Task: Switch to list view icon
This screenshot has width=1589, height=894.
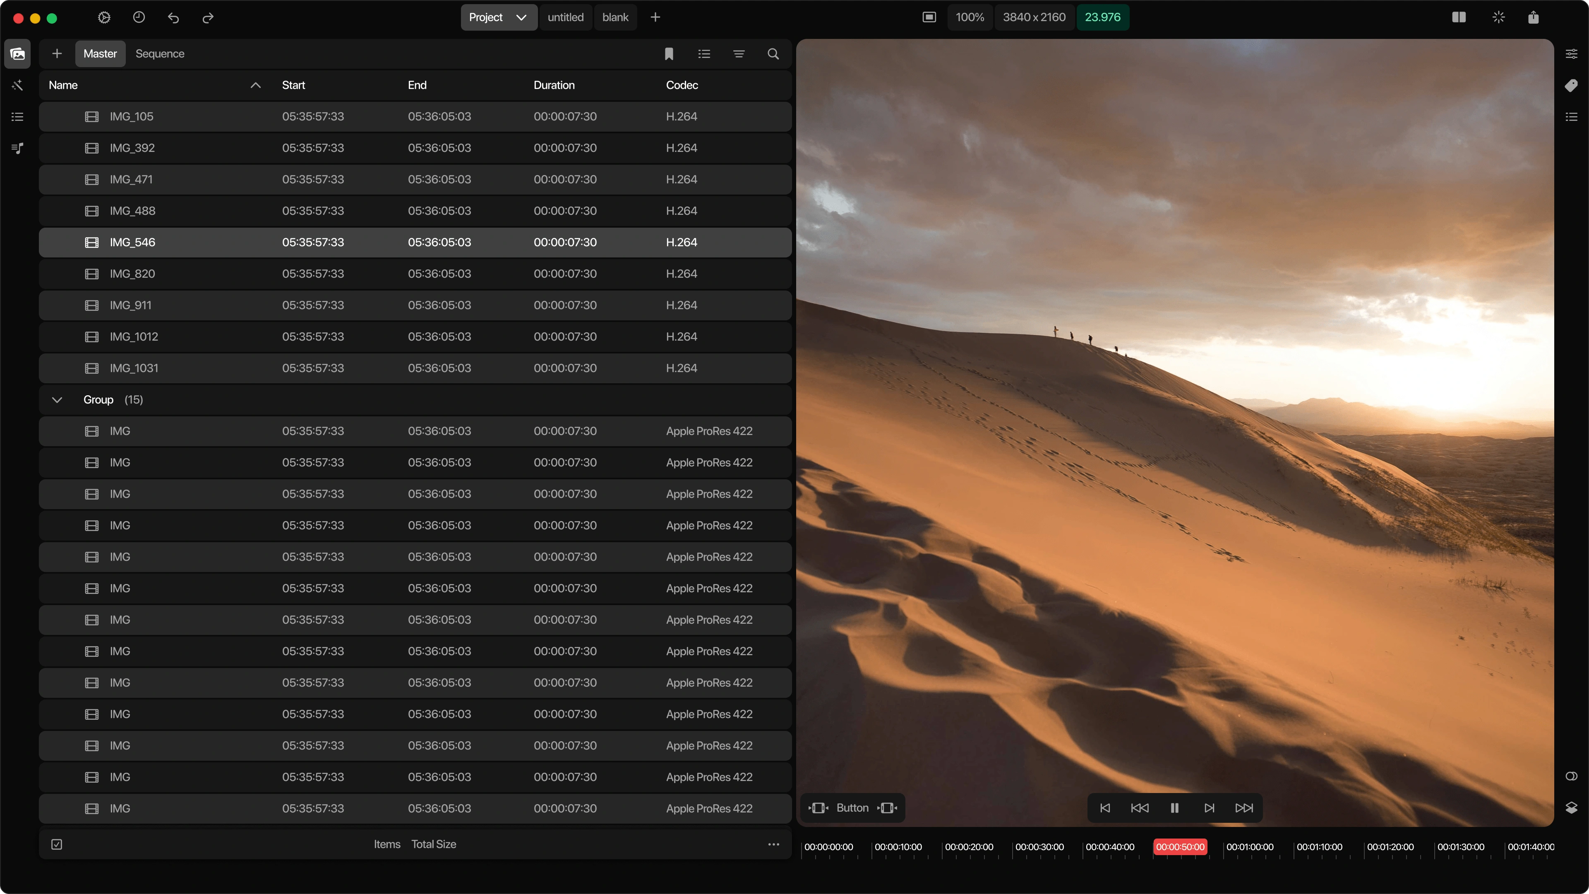Action: (704, 54)
